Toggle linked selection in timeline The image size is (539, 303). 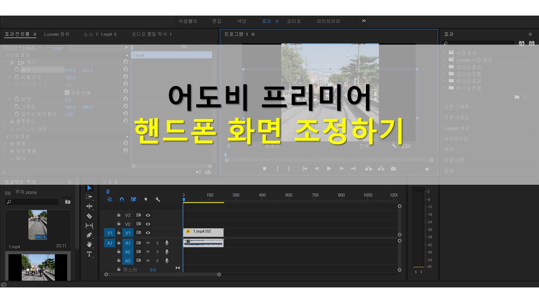133,199
